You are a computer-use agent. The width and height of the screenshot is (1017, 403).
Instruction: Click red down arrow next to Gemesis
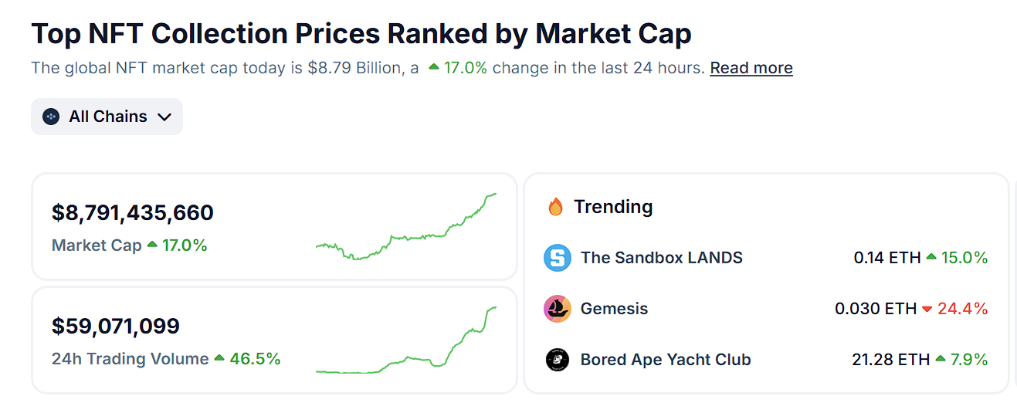(x=927, y=309)
